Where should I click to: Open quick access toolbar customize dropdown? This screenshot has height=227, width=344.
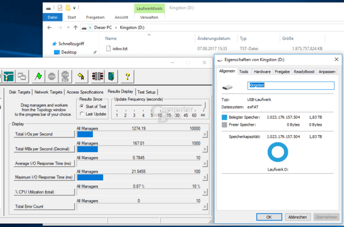click(74, 9)
